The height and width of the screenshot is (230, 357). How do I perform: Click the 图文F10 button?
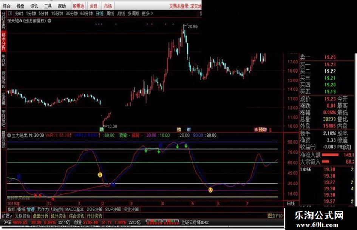276,215
